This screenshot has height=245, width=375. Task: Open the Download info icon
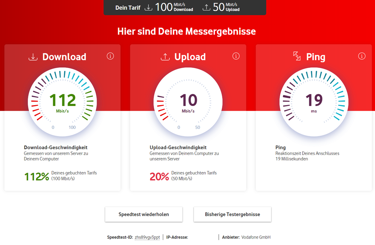(110, 56)
